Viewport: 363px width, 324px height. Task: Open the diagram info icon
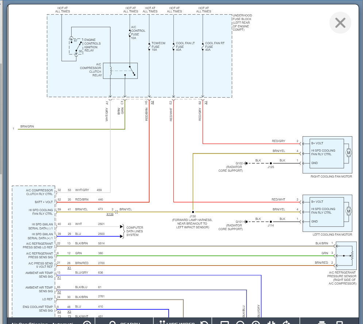coord(87,323)
